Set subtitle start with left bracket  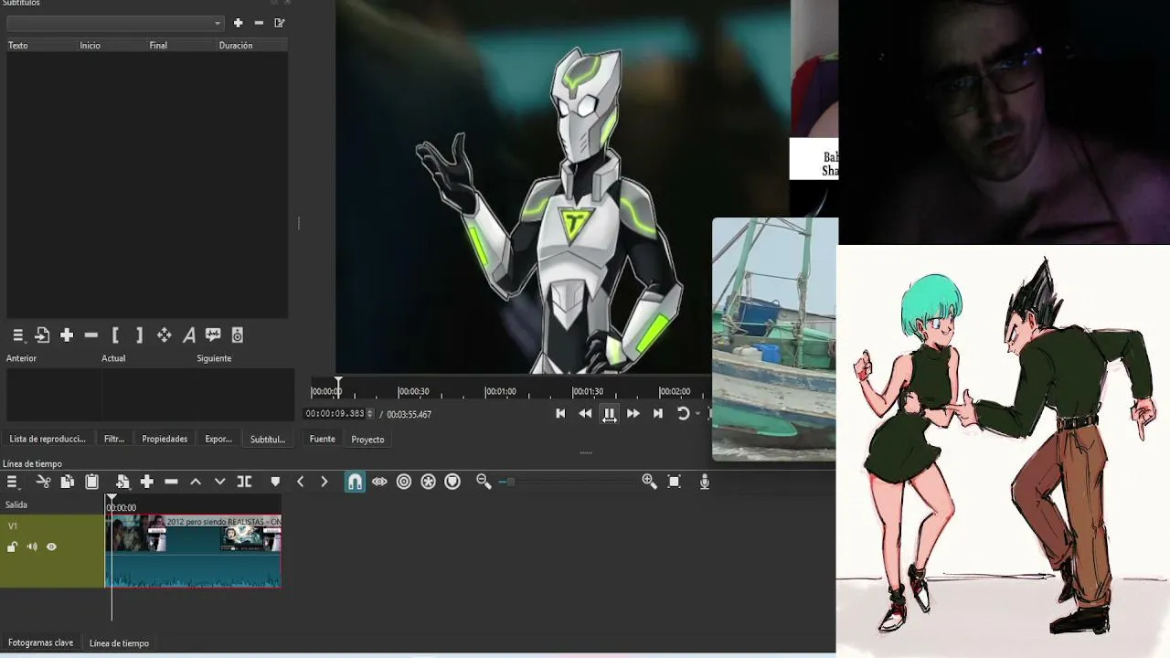pos(115,335)
